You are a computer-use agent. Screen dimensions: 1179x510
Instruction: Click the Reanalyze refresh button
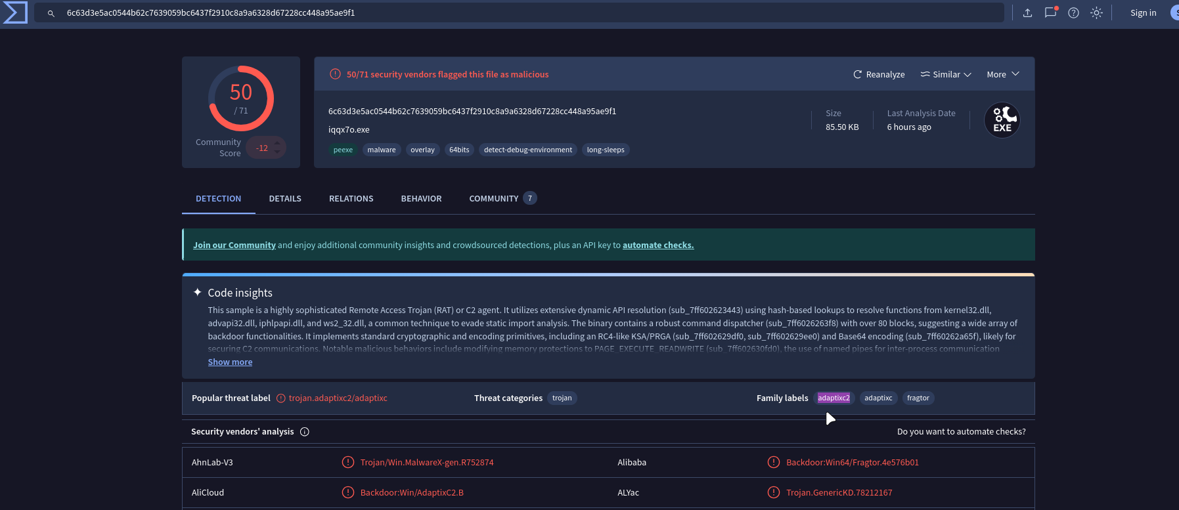click(x=878, y=74)
